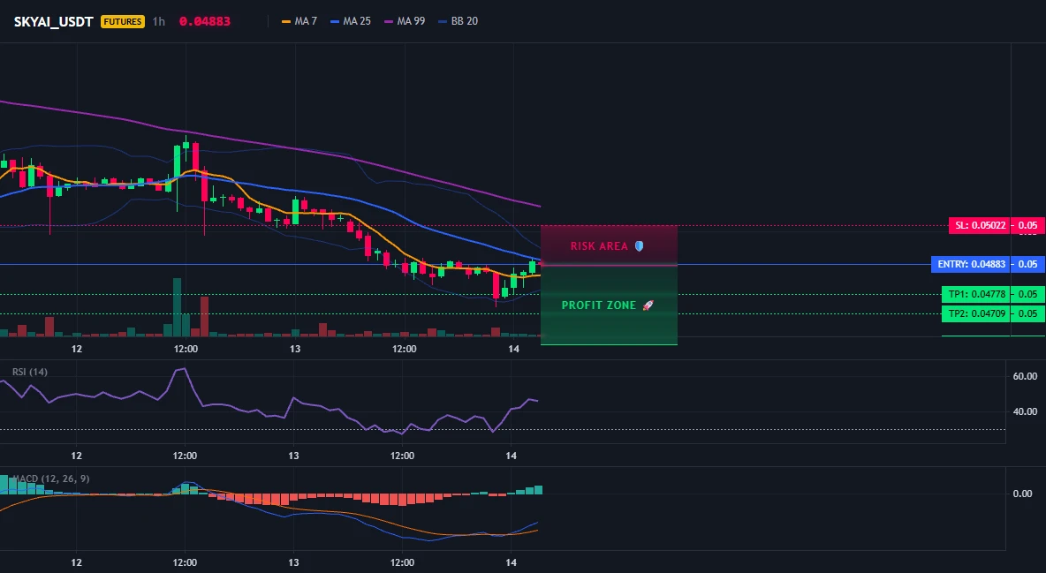Click the 14 date marker on price chart axis

coord(513,349)
